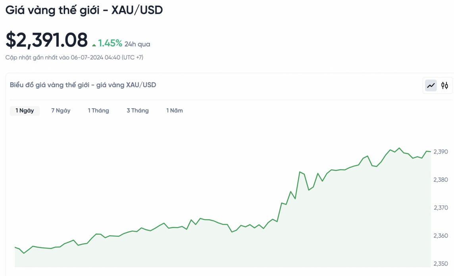Switch chart range to 1 Tháng
This screenshot has width=454, height=276.
(98, 111)
